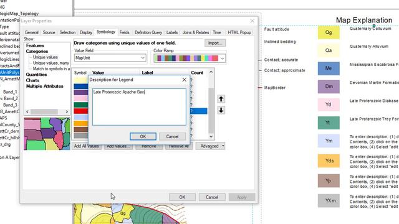The width and height of the screenshot is (399, 224).
Task: Open the Labels tab
Action: [172, 32]
